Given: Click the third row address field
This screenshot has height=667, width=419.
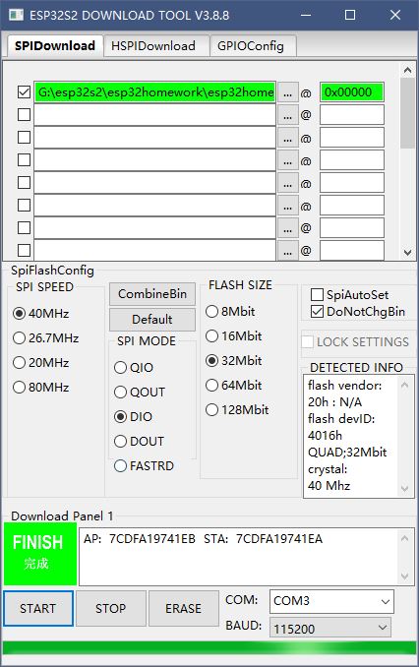Looking at the screenshot, I should pos(352,138).
